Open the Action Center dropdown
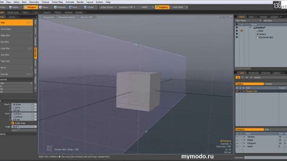The image size is (287, 161). [108, 7]
